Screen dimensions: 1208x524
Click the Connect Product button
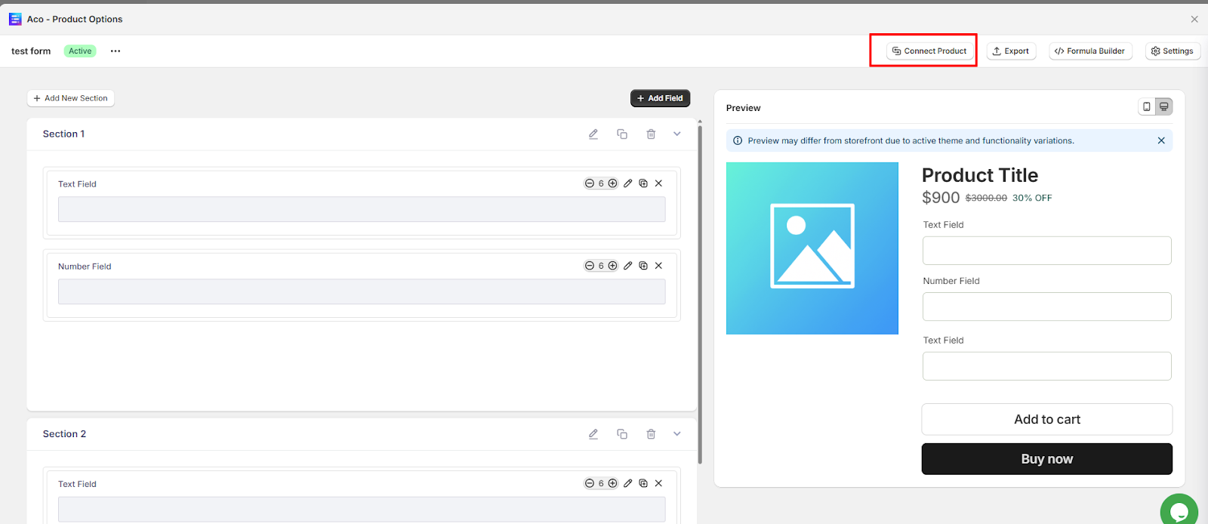coord(929,51)
